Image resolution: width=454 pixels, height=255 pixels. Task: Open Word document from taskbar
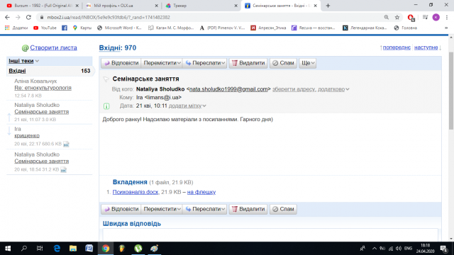(89, 249)
